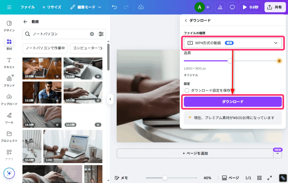Choose the 13.0秒 man with glasses video

pos(42,93)
